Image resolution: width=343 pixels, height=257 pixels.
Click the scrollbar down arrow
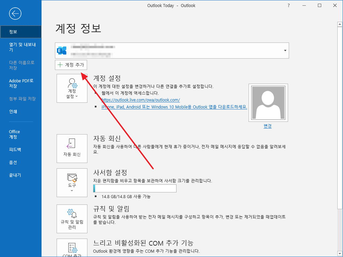[x=340, y=254]
